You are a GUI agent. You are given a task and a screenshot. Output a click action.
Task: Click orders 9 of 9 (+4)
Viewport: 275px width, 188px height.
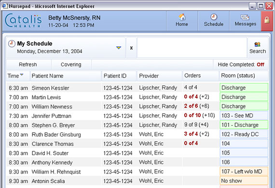[x=196, y=124]
